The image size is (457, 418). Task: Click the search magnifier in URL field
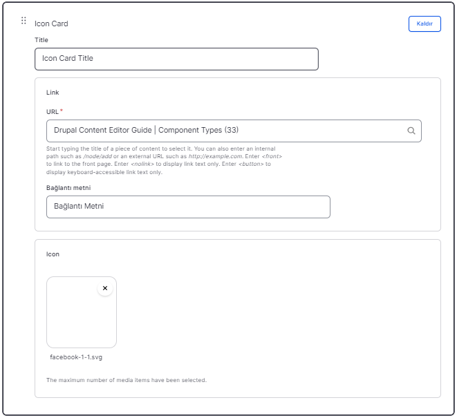click(x=411, y=131)
